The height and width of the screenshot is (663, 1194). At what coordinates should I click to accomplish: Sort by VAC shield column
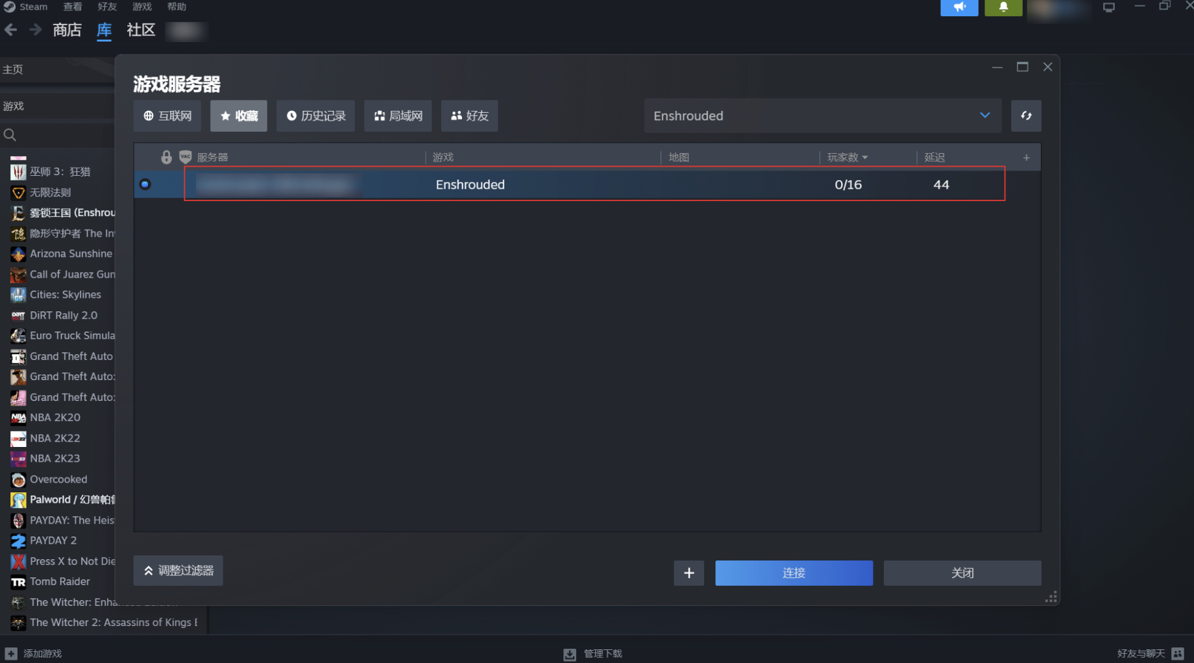tap(186, 157)
